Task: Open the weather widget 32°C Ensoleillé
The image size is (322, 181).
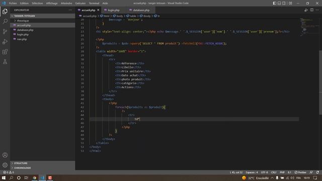Action: coord(255,178)
